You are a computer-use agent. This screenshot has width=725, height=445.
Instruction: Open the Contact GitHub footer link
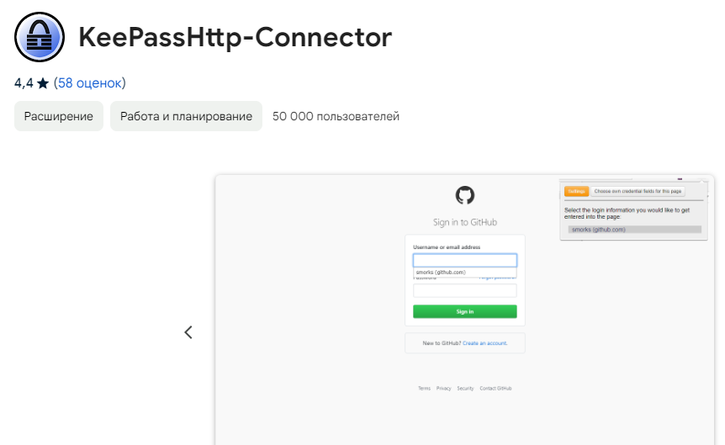(495, 389)
